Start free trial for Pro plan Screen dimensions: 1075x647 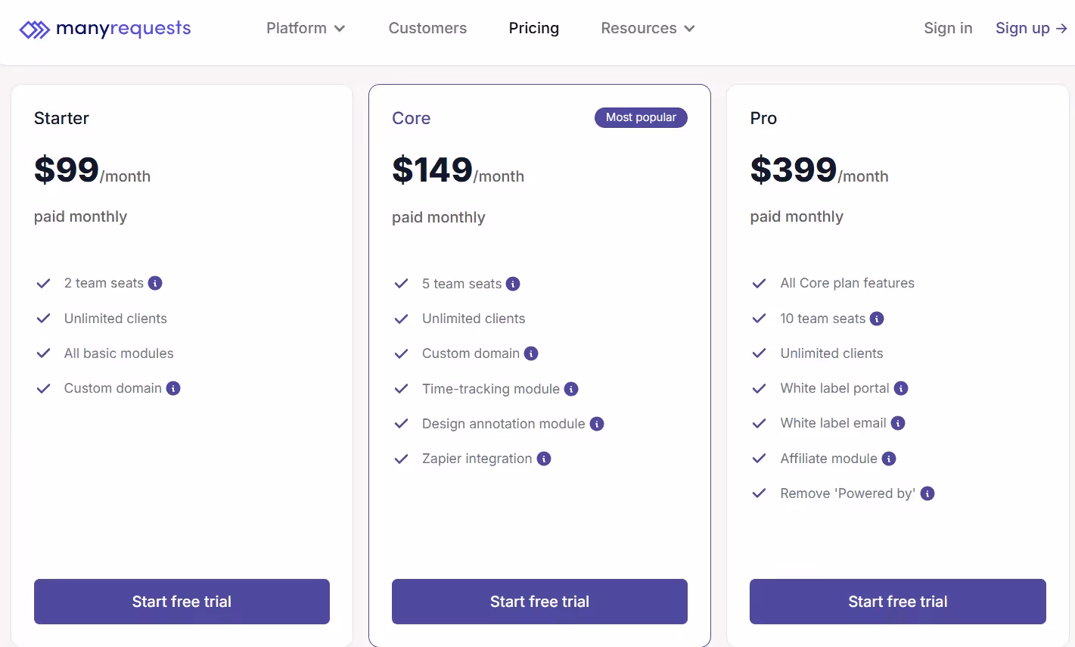[898, 602]
